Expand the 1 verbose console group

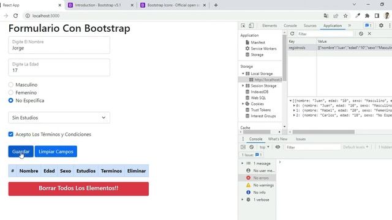[x=243, y=200]
